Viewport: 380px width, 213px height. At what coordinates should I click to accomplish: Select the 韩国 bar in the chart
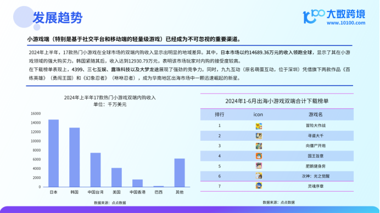pos(74,157)
